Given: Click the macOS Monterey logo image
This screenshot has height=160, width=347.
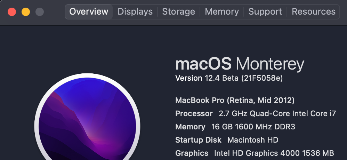Looking at the screenshot, I should [x=87, y=117].
